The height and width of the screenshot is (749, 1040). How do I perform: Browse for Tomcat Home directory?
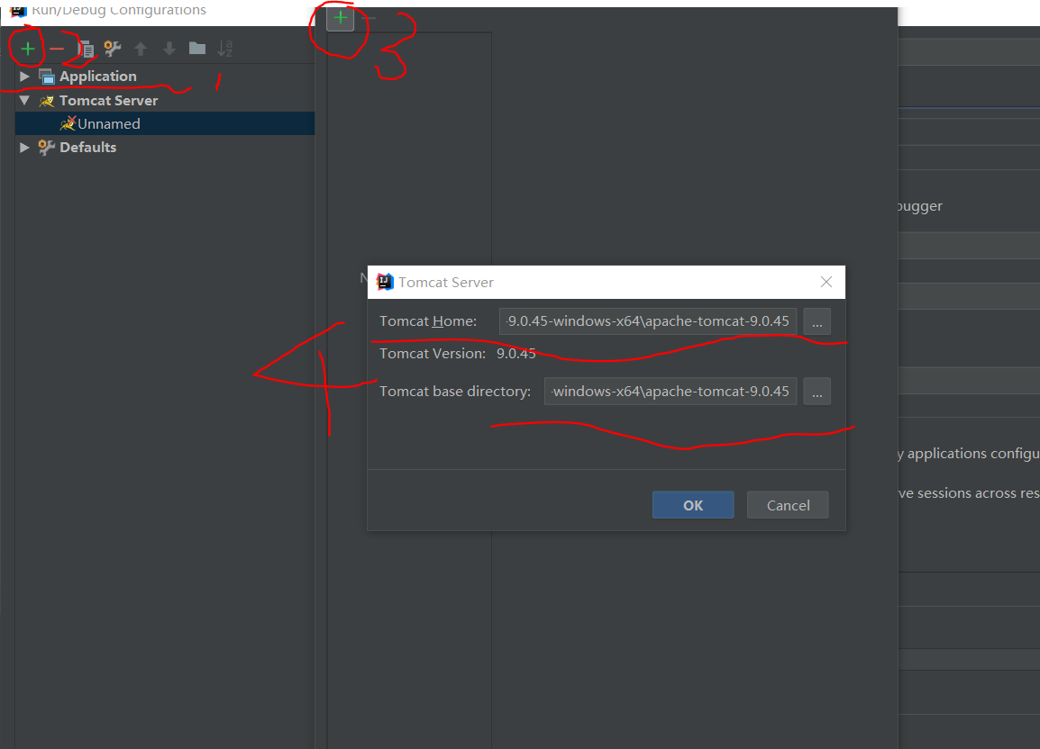tap(817, 321)
